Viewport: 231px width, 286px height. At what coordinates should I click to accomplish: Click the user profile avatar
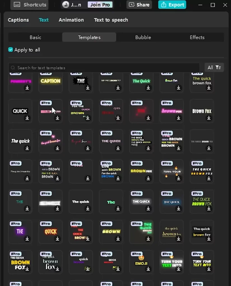tap(65, 4)
